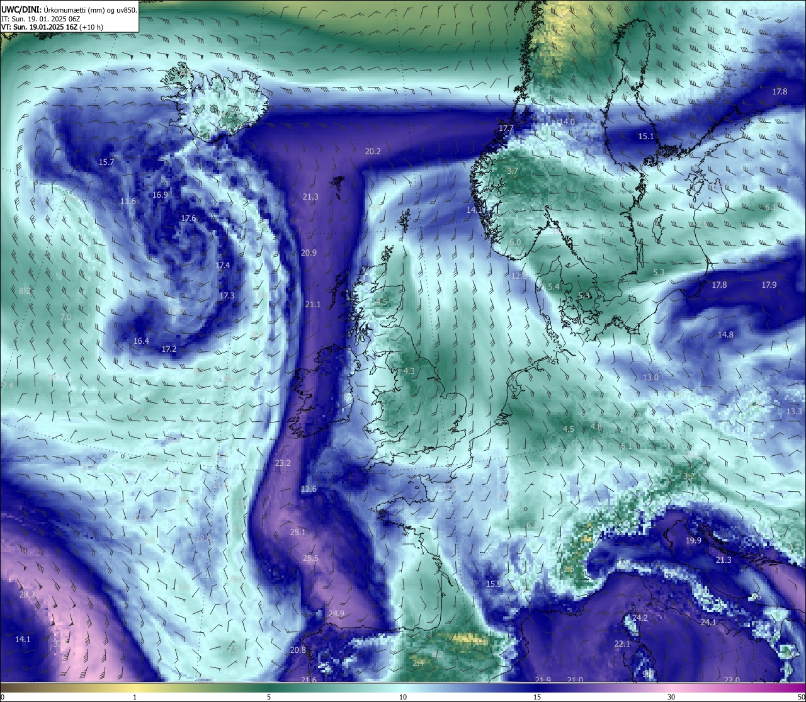The image size is (806, 702).
Task: Click the 2.4 value over Spain
Action: coord(418,663)
